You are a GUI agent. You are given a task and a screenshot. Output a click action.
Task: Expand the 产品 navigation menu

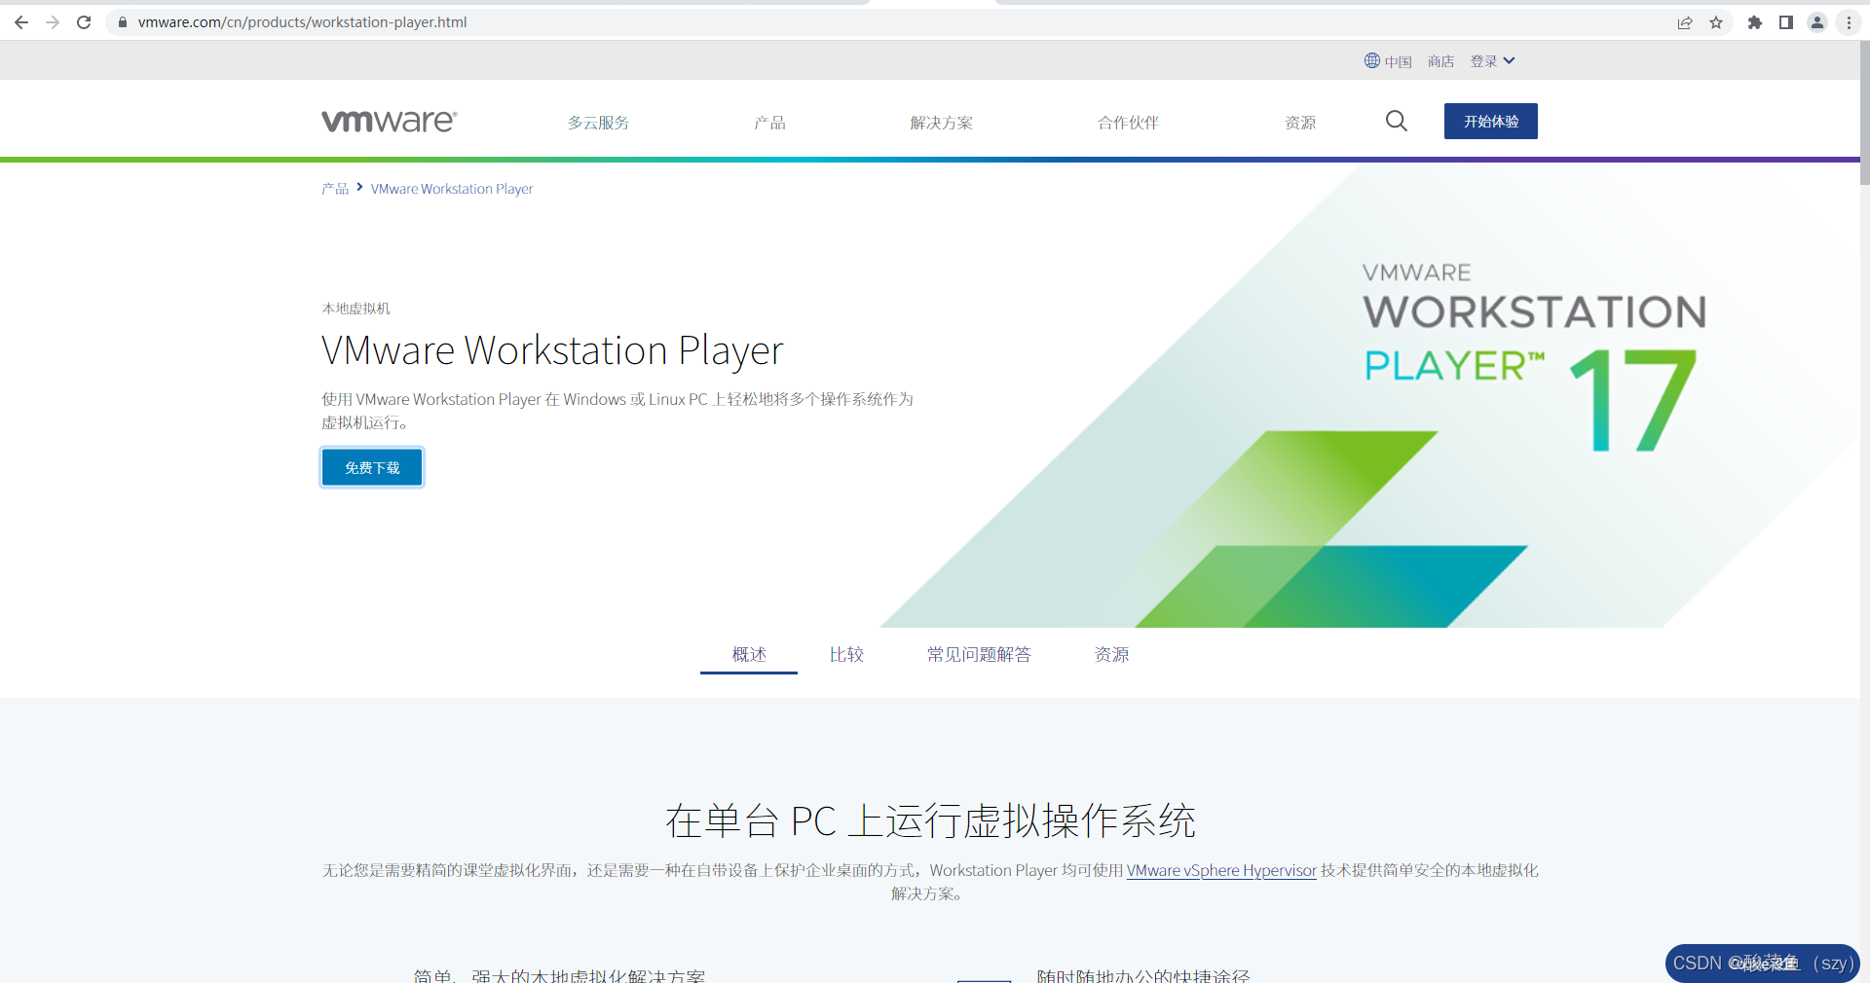(769, 122)
